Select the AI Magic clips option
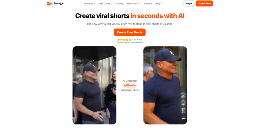The width and height of the screenshot is (256, 128). [130, 90]
